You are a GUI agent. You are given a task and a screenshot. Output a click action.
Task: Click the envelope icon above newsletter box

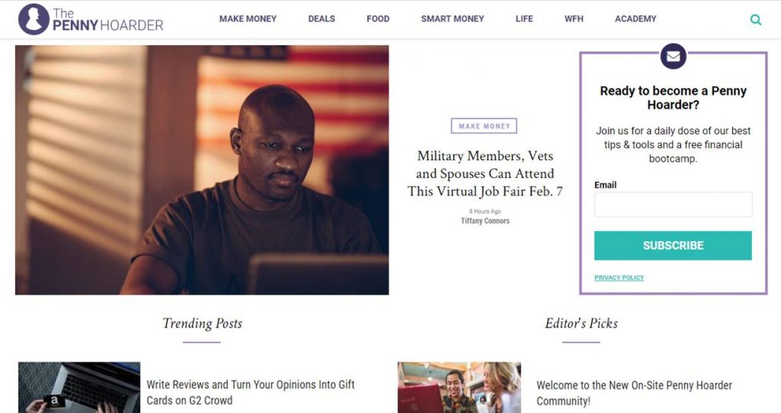673,56
